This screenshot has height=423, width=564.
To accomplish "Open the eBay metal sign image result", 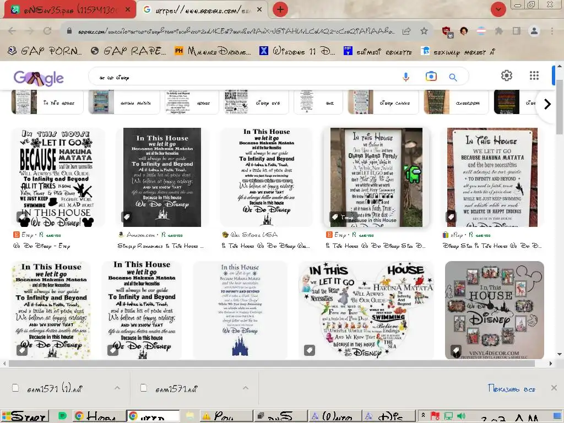I will click(492, 177).
